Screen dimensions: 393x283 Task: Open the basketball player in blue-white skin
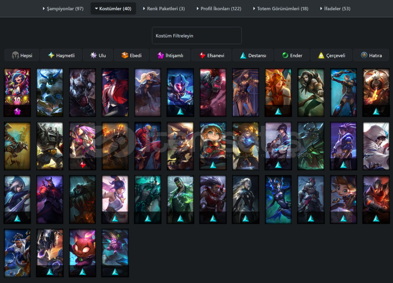coord(17,253)
